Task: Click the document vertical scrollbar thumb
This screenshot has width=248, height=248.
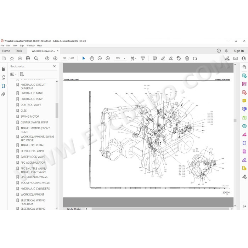Action: 235,120
